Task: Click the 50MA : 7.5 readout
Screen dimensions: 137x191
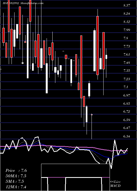Action: point(16,176)
